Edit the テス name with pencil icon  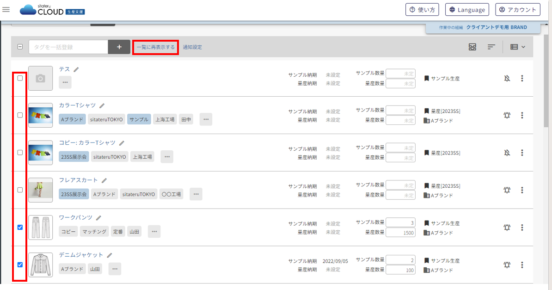[76, 69]
